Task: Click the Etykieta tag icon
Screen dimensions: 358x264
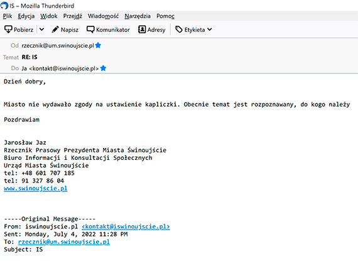Action: [179, 29]
